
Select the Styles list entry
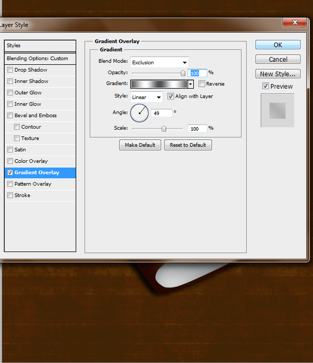(40, 46)
